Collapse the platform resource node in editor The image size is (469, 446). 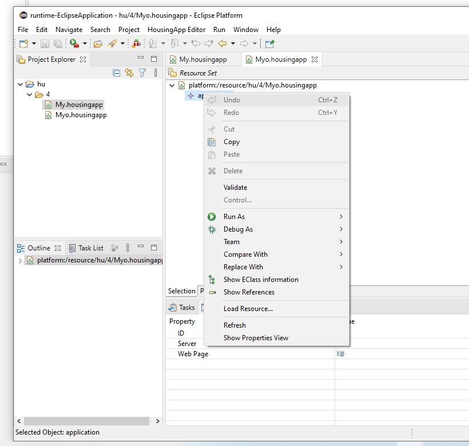coord(172,86)
